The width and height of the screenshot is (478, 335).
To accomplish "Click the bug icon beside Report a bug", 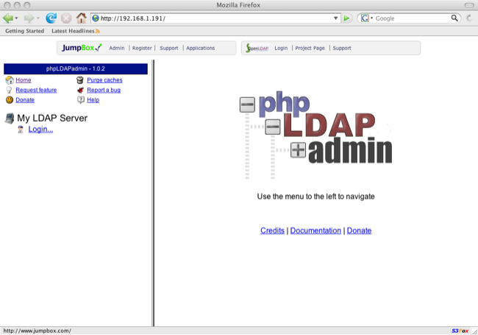I will 80,90.
